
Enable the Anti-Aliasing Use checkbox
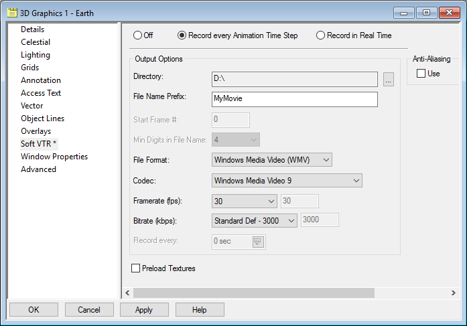coord(421,73)
